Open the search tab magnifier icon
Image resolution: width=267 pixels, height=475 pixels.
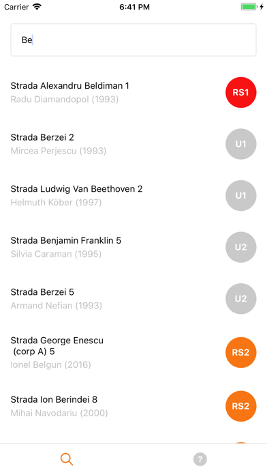coord(67,459)
